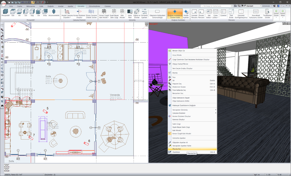Click Materyal Özelliklerini Değiştir menu entry
Image resolution: width=291 pixels, height=176 pixels.
(184, 105)
